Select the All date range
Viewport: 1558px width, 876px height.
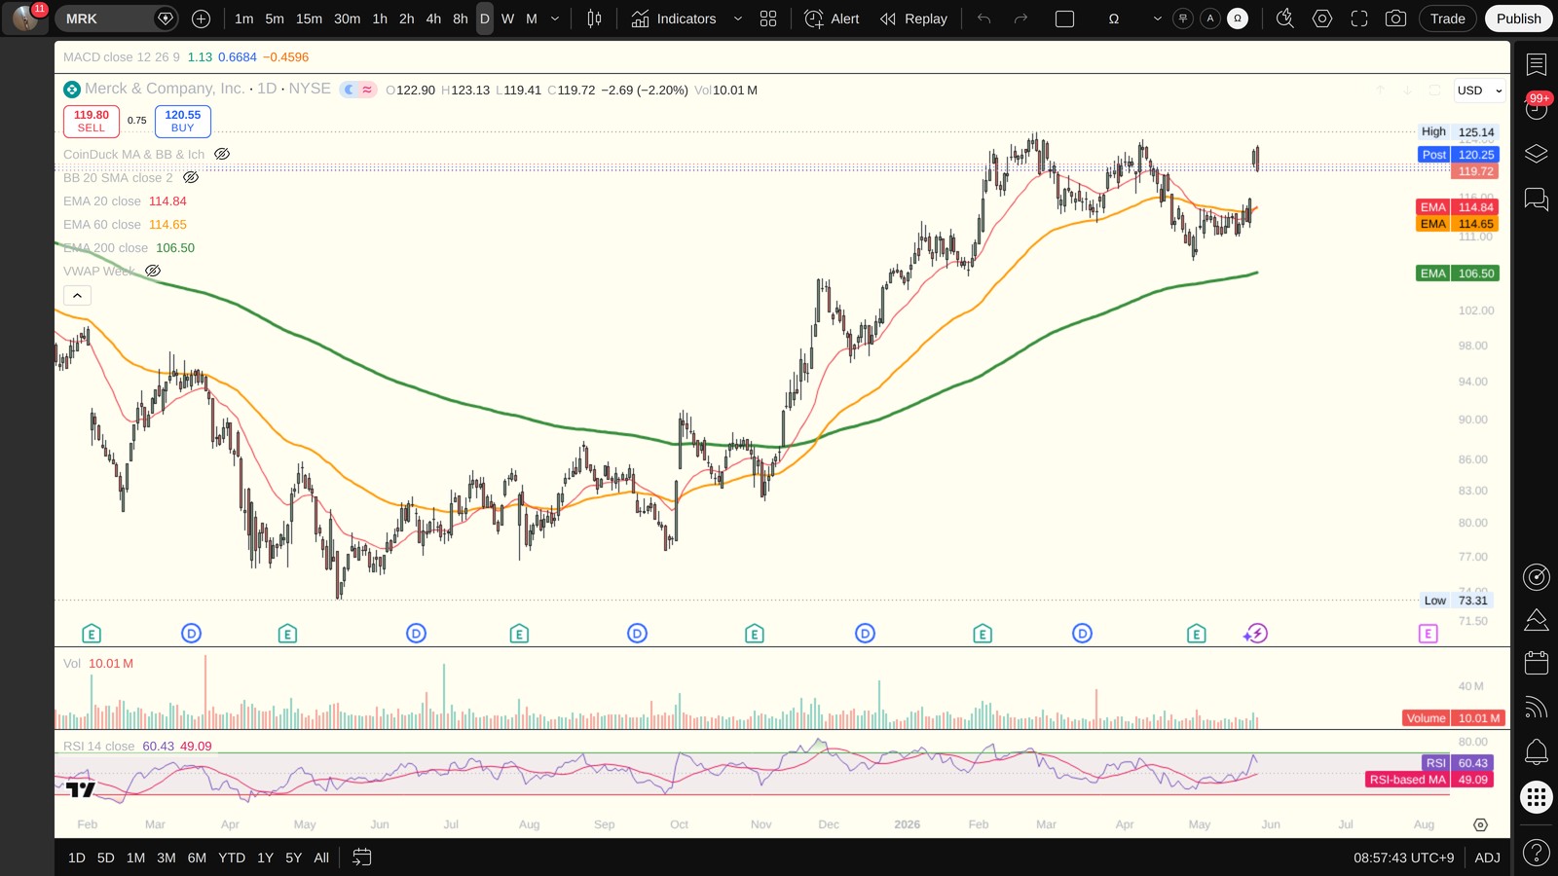[321, 858]
